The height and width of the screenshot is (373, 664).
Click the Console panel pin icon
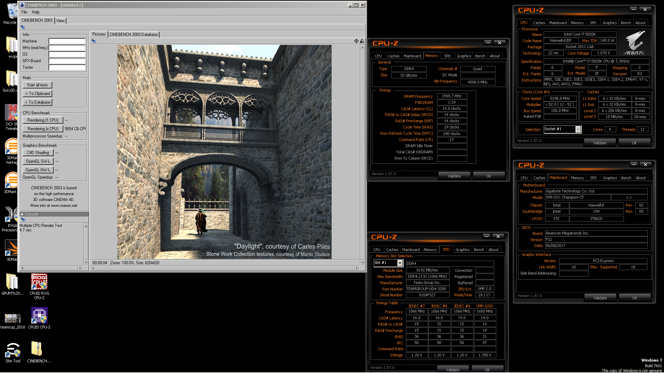pos(23,220)
